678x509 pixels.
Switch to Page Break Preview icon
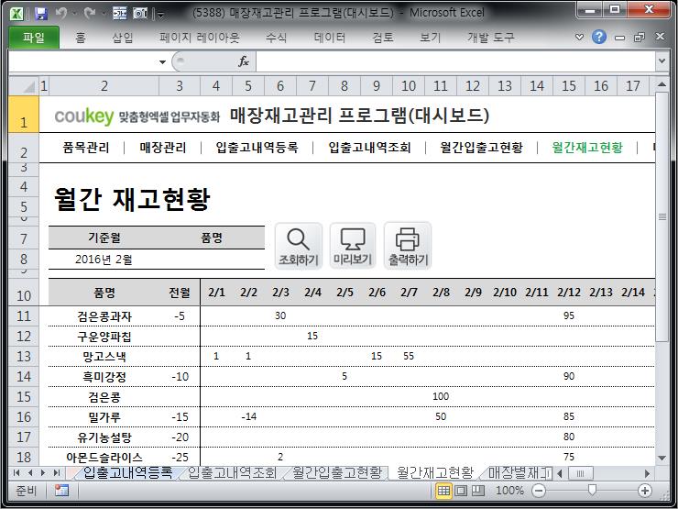click(x=477, y=491)
